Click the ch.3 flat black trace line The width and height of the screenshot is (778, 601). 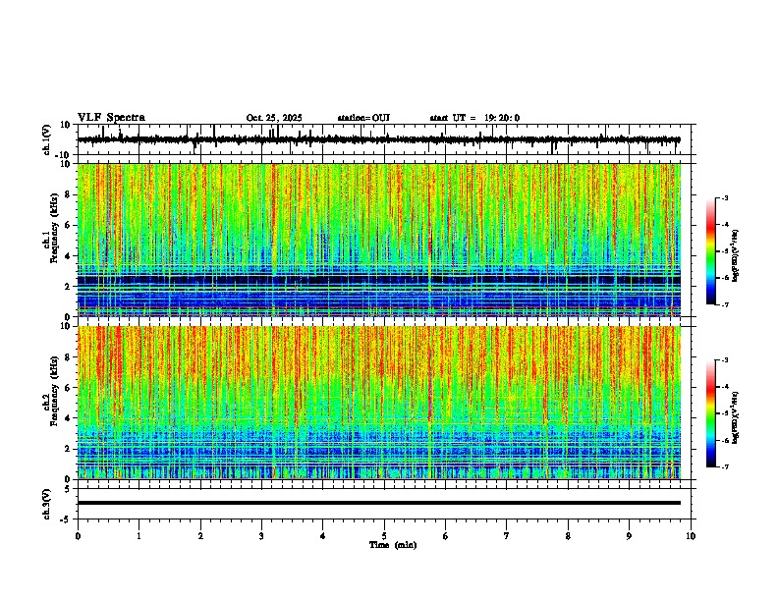379,503
